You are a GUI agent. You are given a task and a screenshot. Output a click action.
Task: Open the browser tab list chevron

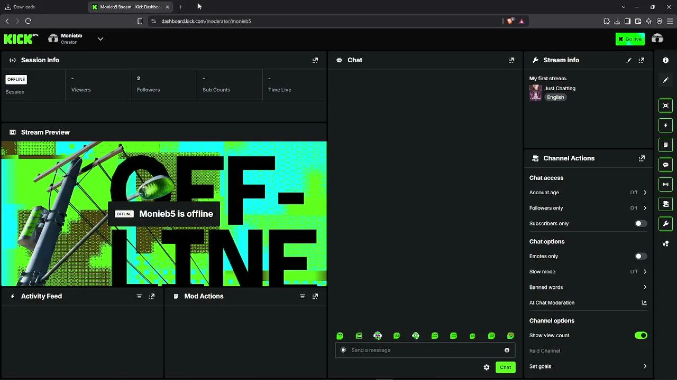pyautogui.click(x=624, y=7)
